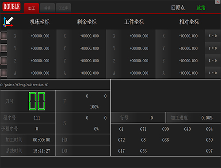This screenshot has width=221, height=168.
Task: Click the calibration.NC file path
Action: tap(24, 85)
